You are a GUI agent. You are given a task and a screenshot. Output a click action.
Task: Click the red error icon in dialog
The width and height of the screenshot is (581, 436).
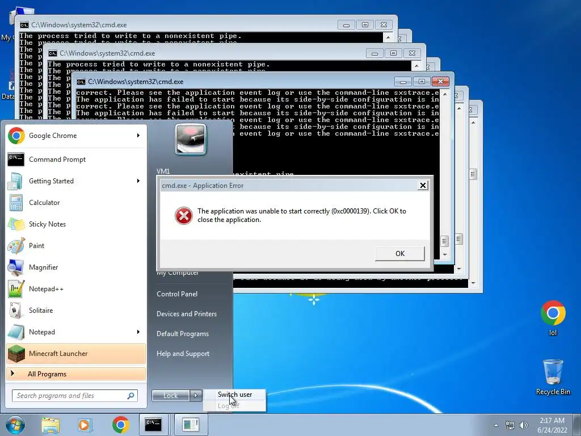click(184, 215)
